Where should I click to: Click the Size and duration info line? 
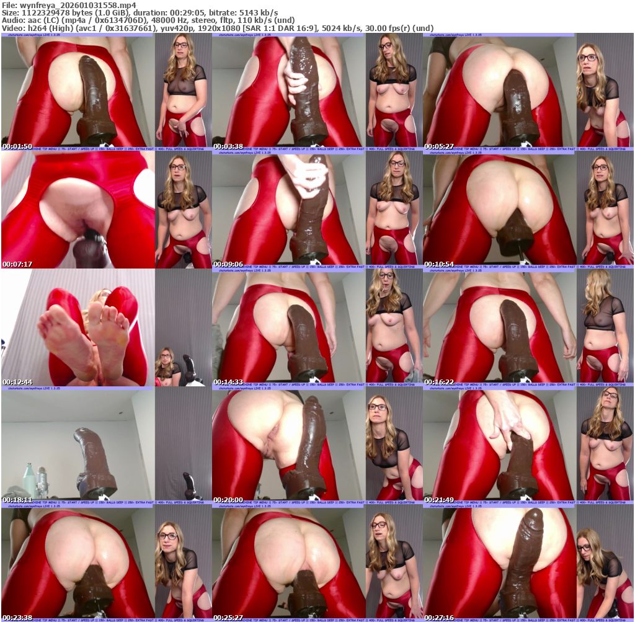coord(140,12)
